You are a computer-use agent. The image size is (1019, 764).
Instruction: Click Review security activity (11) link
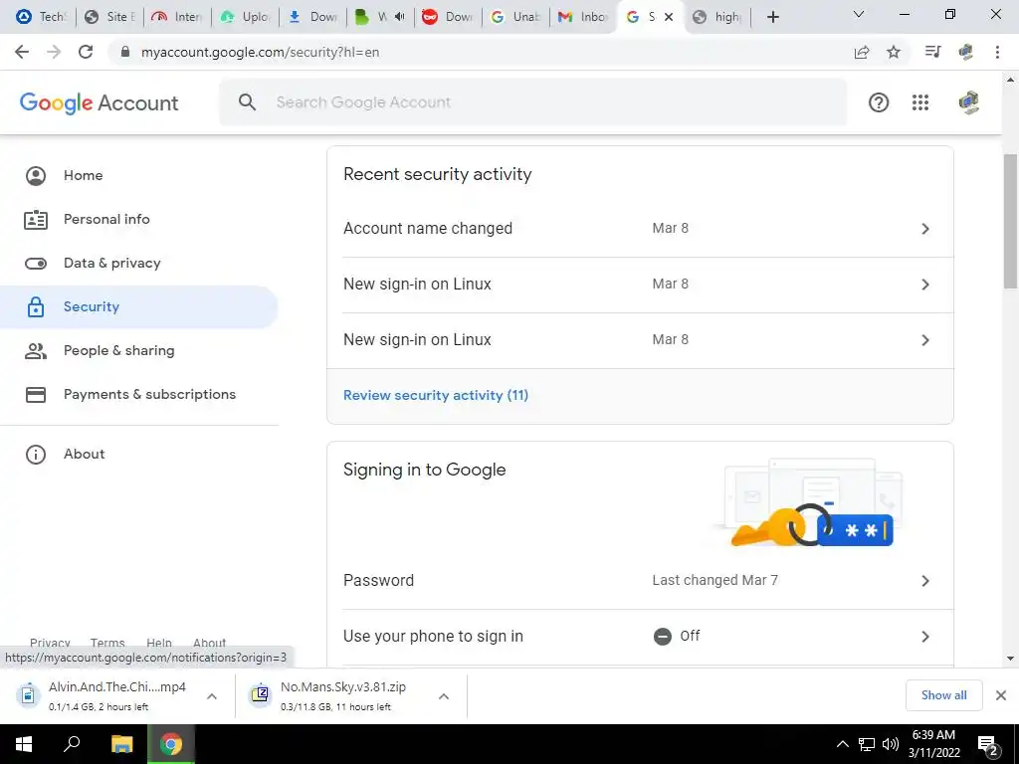coord(436,395)
